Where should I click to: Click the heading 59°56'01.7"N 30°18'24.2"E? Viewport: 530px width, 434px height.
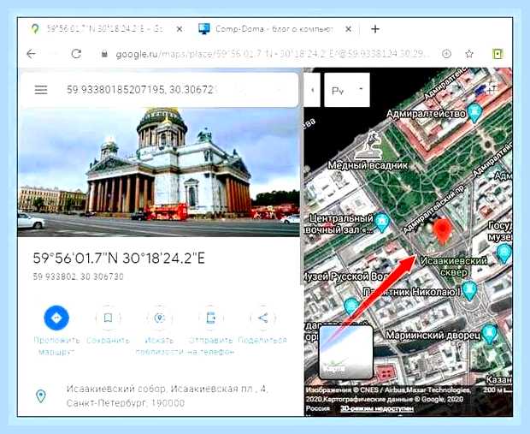(x=119, y=259)
